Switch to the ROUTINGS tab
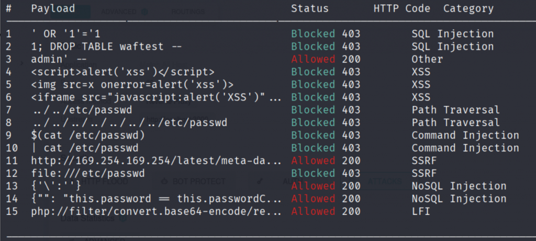The height and width of the screenshot is (241, 536). [188, 12]
